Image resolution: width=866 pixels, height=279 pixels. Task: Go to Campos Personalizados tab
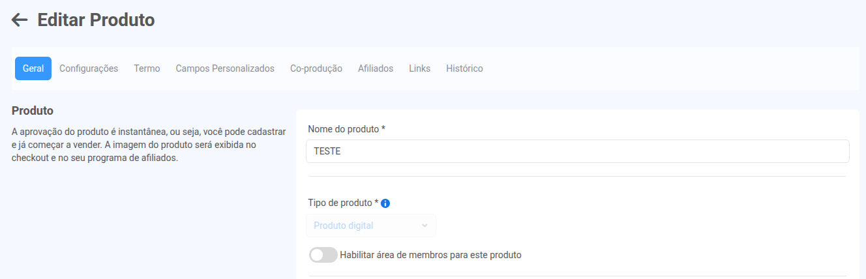pos(225,68)
